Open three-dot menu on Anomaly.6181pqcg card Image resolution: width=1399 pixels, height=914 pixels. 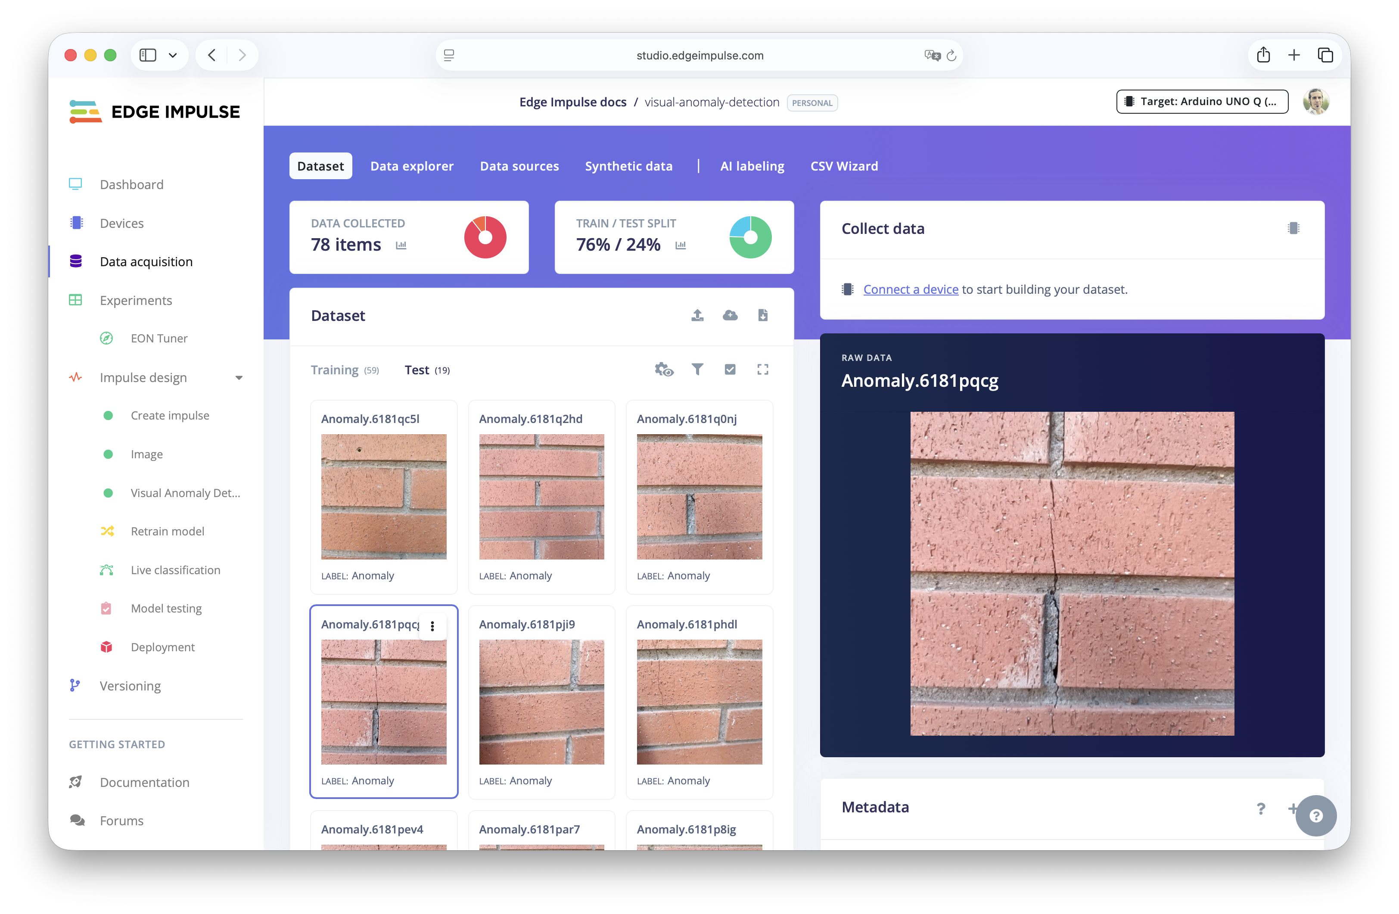coord(432,626)
